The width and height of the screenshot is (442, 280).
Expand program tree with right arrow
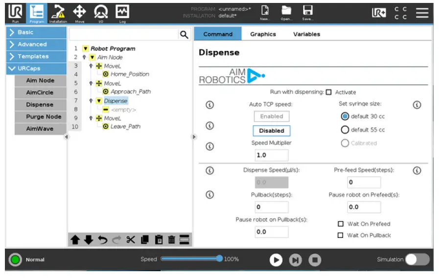point(194,137)
